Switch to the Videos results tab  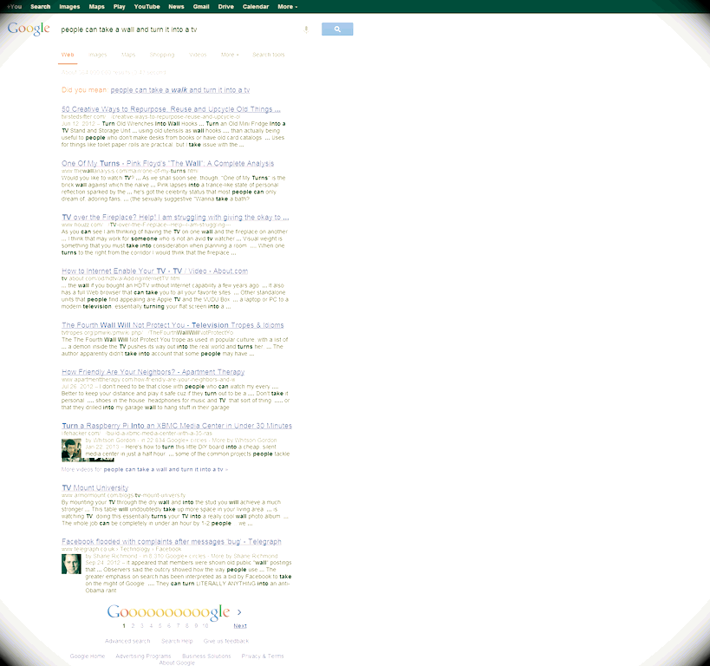(x=198, y=55)
